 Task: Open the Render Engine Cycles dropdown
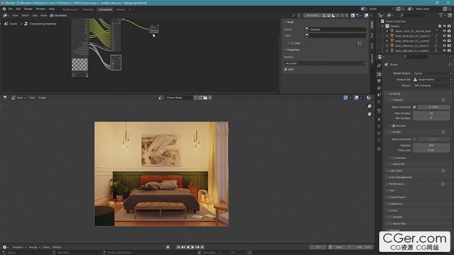click(432, 73)
